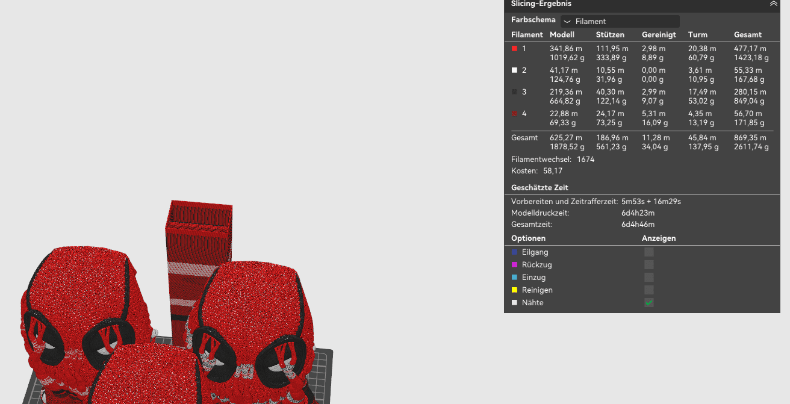Click the 137,95 g tower total

tap(703, 147)
